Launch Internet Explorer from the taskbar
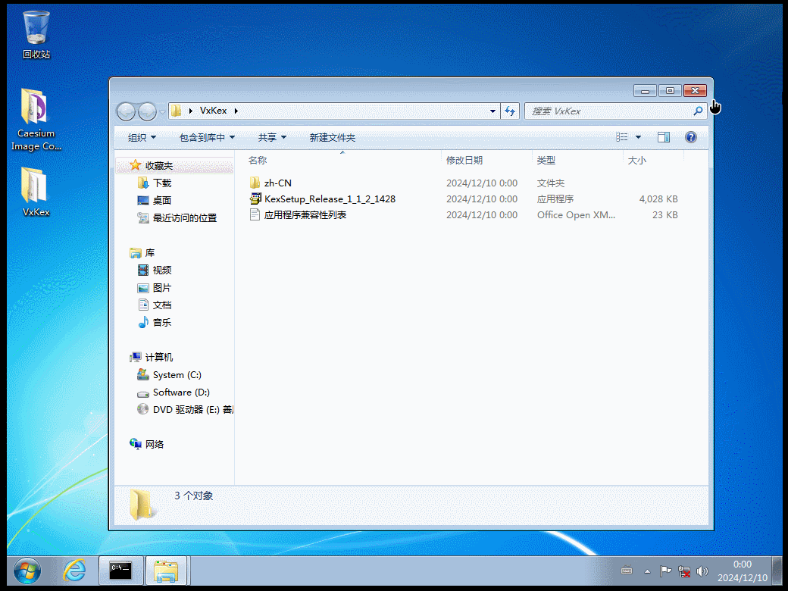 click(74, 571)
